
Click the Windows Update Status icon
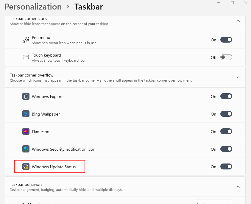(x=26, y=166)
